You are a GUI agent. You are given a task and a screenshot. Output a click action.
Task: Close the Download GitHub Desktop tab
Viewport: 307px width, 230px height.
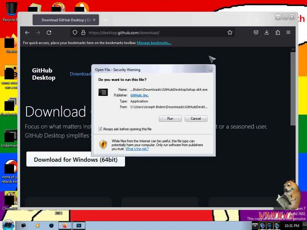(94, 20)
